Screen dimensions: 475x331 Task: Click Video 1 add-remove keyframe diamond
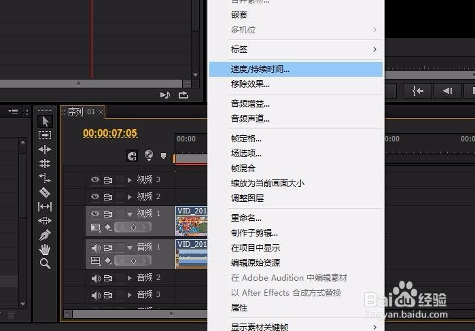click(x=133, y=227)
